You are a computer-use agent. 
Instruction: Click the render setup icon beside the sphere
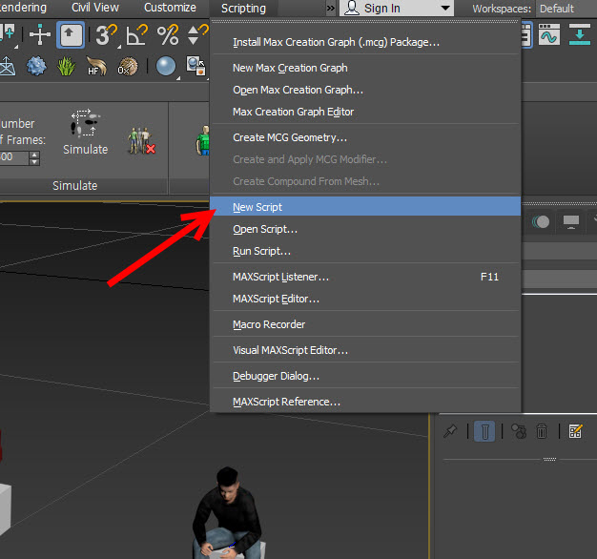[x=196, y=66]
